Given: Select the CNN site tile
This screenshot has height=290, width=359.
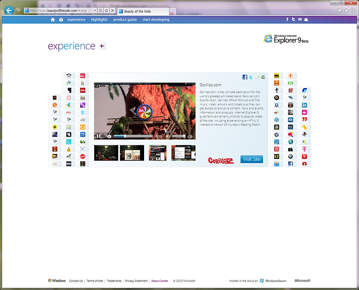Looking at the screenshot, I should [83, 90].
